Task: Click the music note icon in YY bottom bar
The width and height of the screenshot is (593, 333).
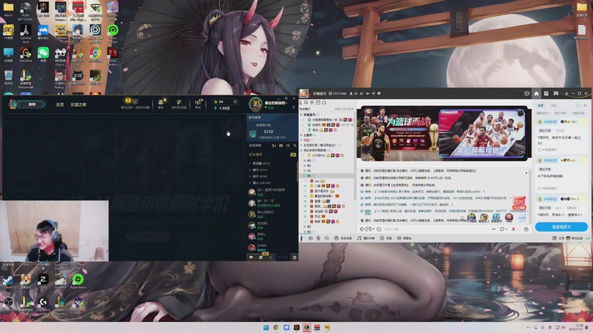Action: pos(360,238)
